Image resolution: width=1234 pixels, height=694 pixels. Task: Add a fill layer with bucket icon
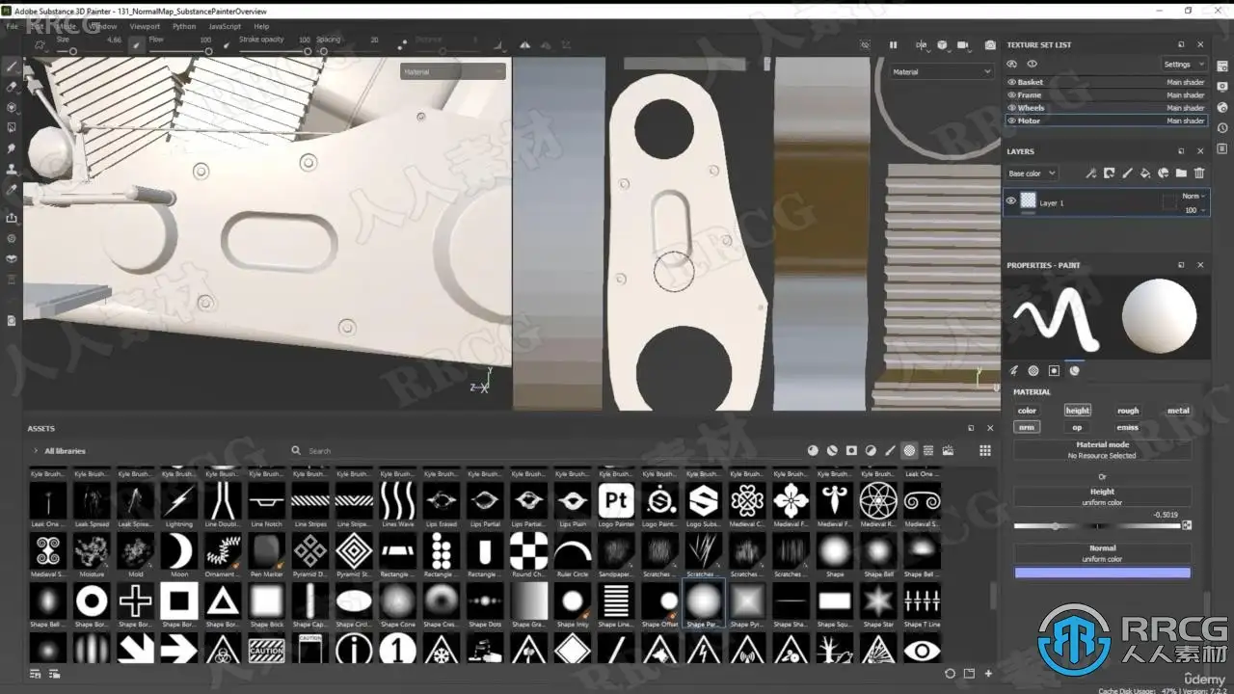(1145, 173)
